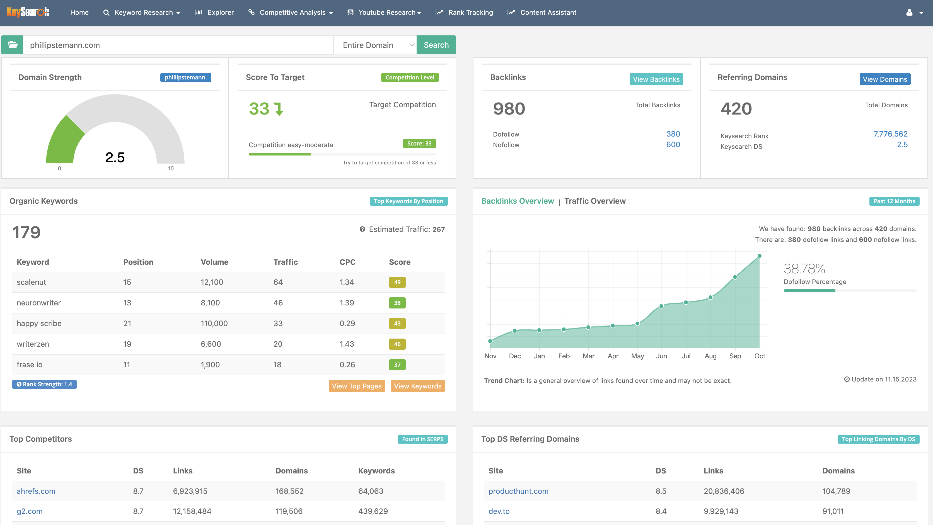This screenshot has width=933, height=525.
Task: Click the Top Keywords By Position toggle
Action: (x=408, y=201)
